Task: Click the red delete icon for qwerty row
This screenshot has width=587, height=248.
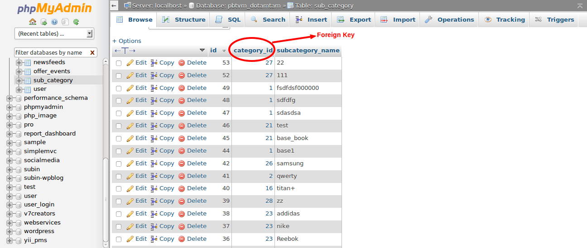Action: coord(182,176)
